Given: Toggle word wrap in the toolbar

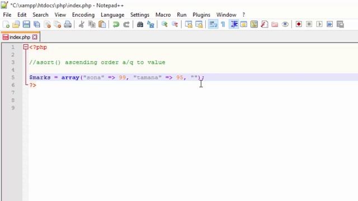Looking at the screenshot, I should [213, 24].
